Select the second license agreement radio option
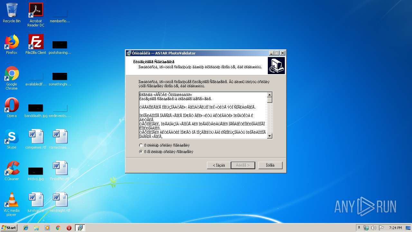 coord(141,152)
